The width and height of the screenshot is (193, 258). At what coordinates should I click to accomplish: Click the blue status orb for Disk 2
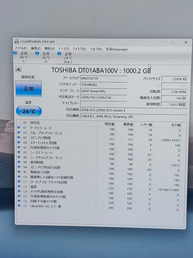(x=59, y=53)
